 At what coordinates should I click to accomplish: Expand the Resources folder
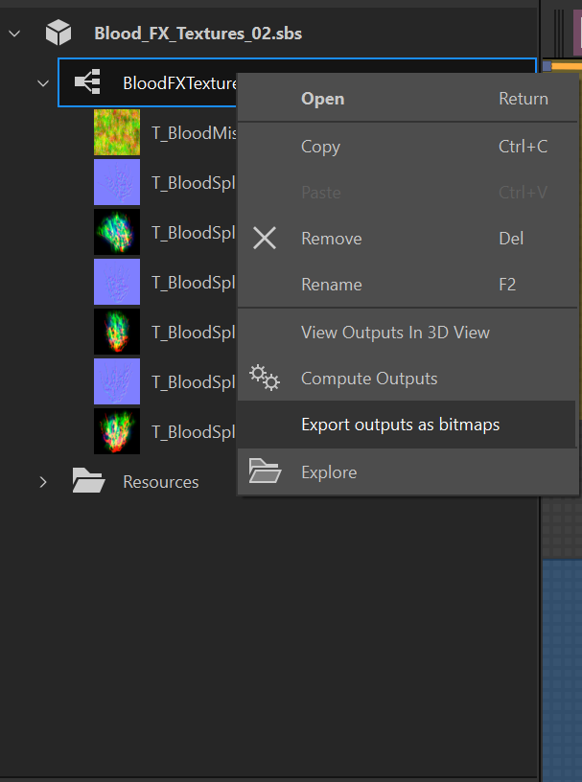42,481
